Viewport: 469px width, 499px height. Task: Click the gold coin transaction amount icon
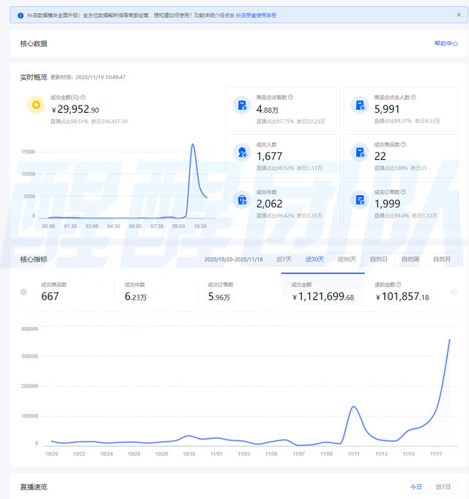click(x=36, y=105)
